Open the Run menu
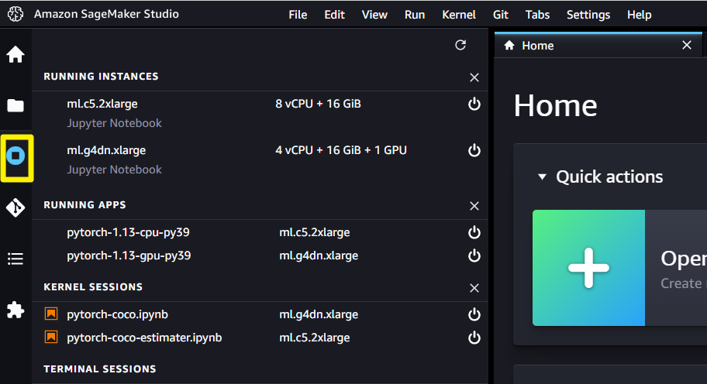This screenshot has height=384, width=707. pyautogui.click(x=415, y=15)
